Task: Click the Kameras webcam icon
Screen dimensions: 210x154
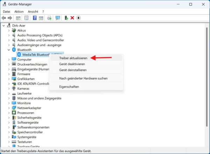Action: pos(14,89)
